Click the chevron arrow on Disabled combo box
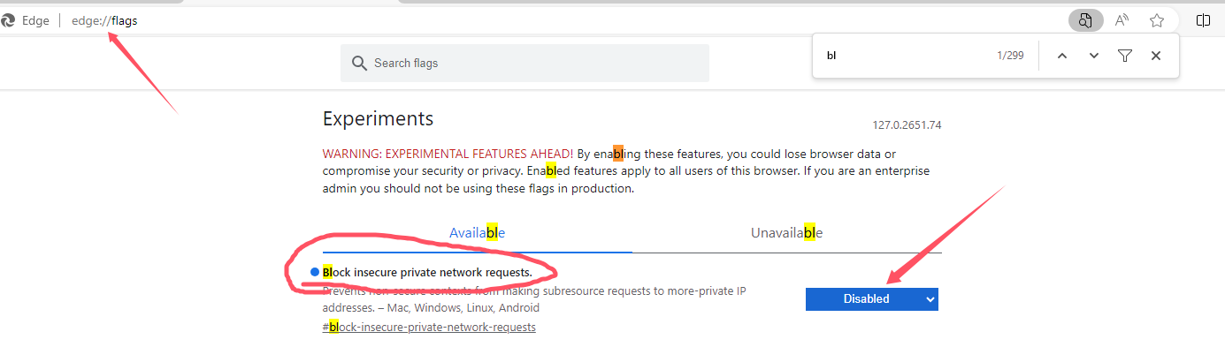1225x362 pixels. 930,299
